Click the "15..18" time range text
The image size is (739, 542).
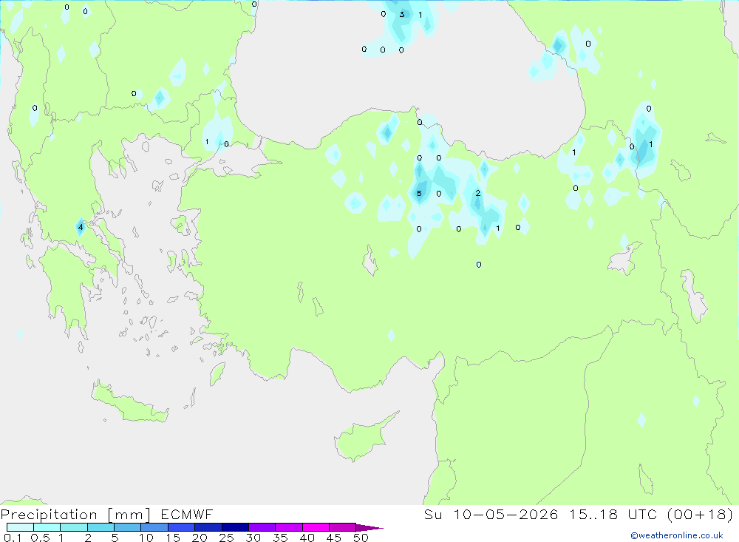(x=593, y=514)
